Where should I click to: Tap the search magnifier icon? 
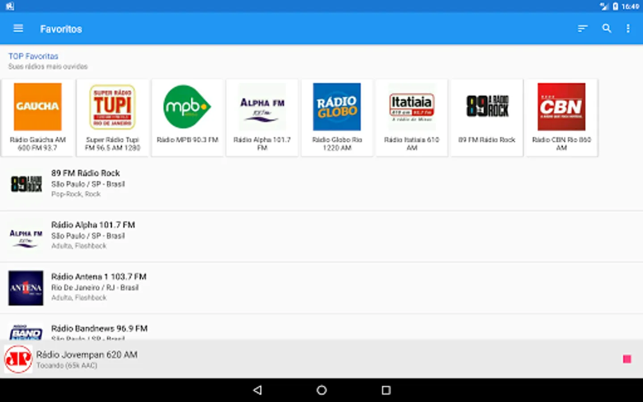606,29
